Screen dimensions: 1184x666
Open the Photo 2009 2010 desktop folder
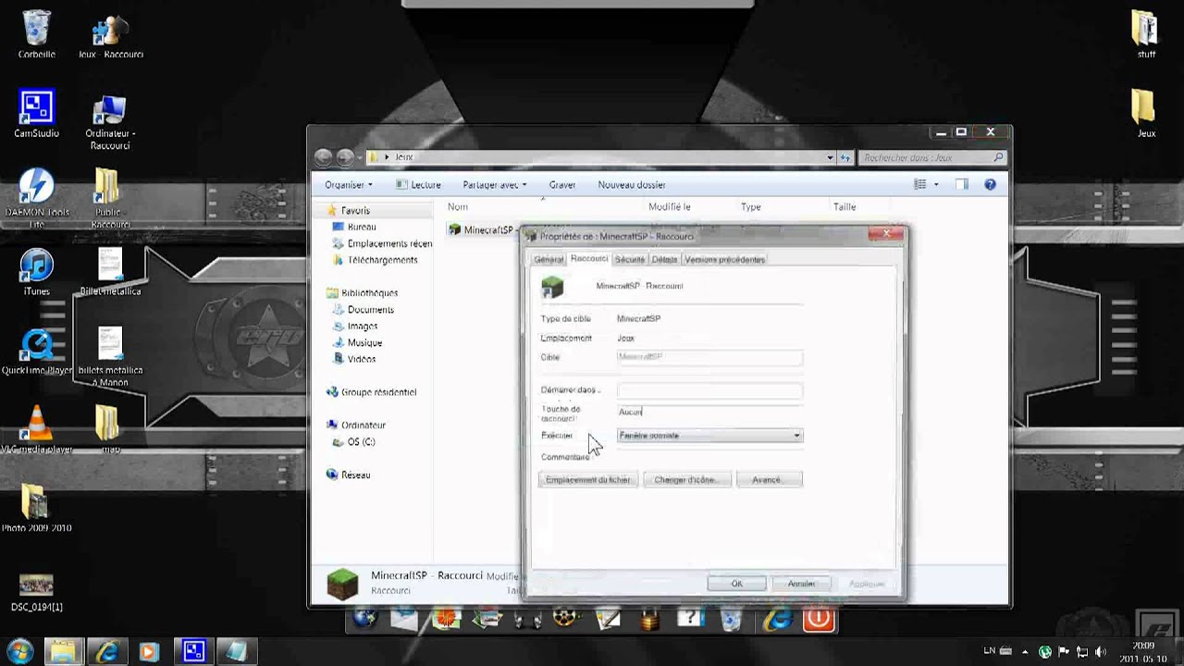(x=36, y=508)
